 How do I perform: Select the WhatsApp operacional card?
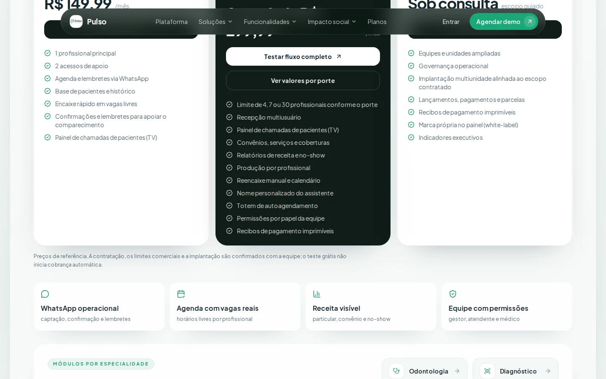(99, 307)
